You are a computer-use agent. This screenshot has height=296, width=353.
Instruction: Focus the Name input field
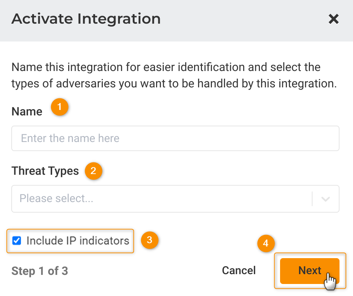tap(175, 138)
